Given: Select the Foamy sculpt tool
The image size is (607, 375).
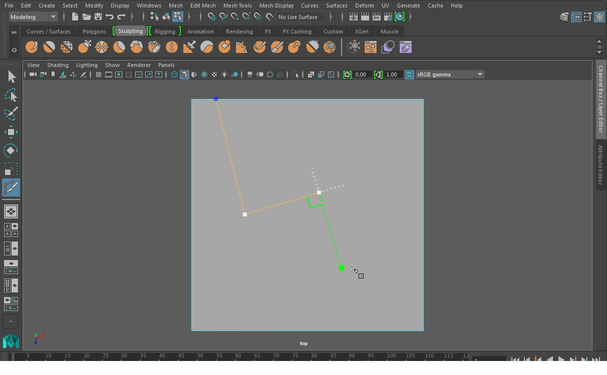Looking at the screenshot, I should click(137, 47).
